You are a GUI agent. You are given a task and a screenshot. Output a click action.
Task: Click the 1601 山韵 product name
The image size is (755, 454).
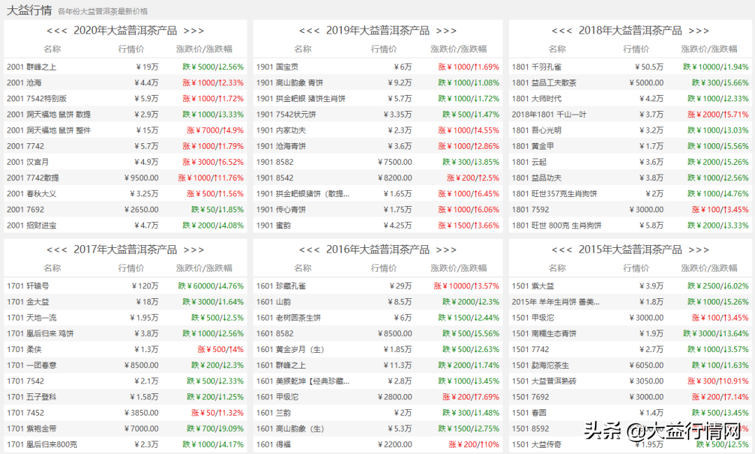click(273, 302)
